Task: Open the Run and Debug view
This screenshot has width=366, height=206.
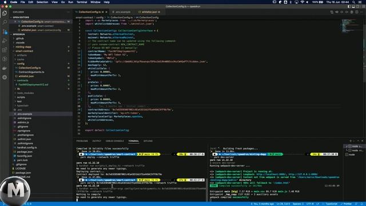Action: 5,41
